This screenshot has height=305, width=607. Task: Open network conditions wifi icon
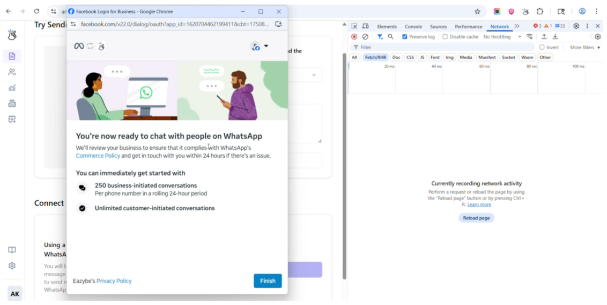tap(530, 37)
